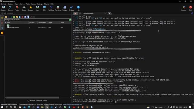Enable Follow terminal folder checkbox

tap(28, 101)
